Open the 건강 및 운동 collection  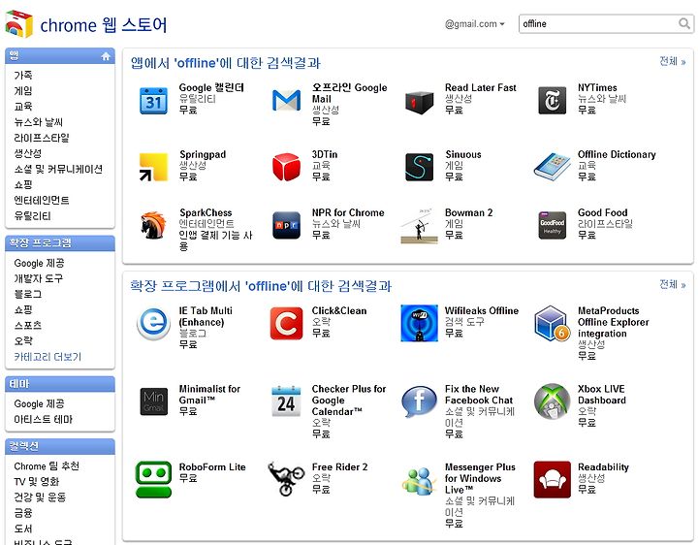tap(40, 497)
